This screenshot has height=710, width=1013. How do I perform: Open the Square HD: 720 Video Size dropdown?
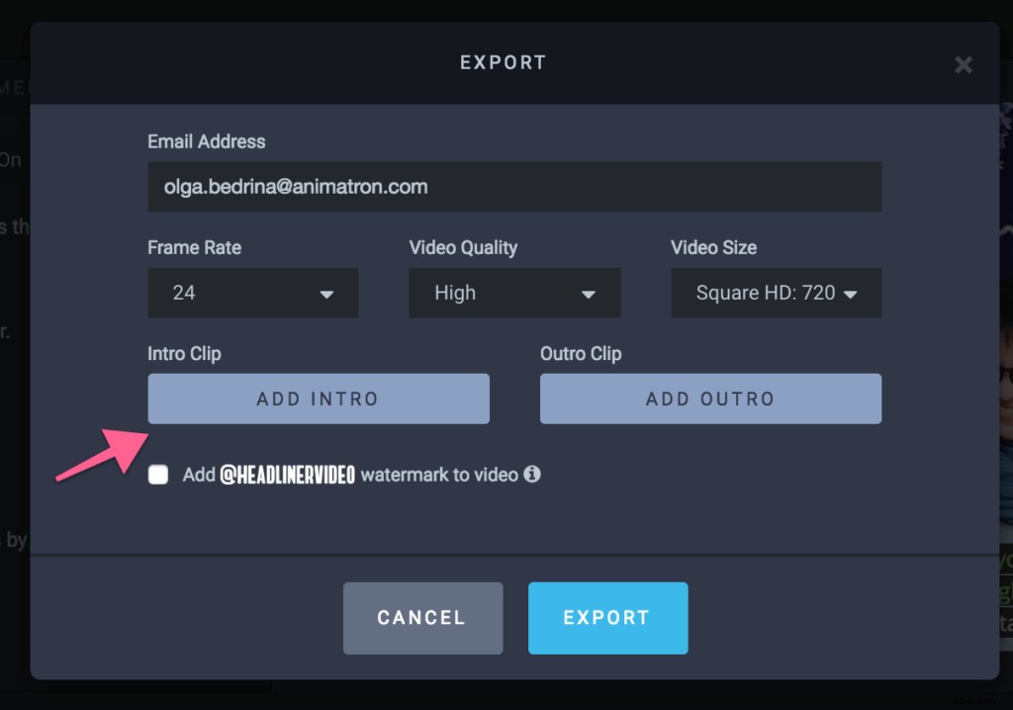click(x=776, y=293)
